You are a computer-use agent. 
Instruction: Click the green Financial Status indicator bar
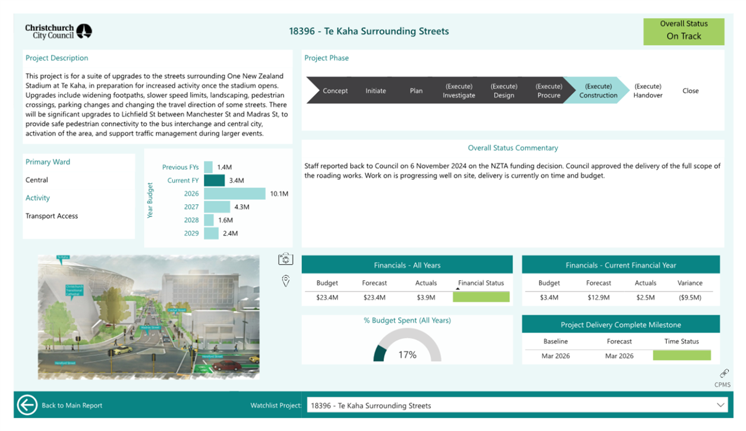(481, 297)
